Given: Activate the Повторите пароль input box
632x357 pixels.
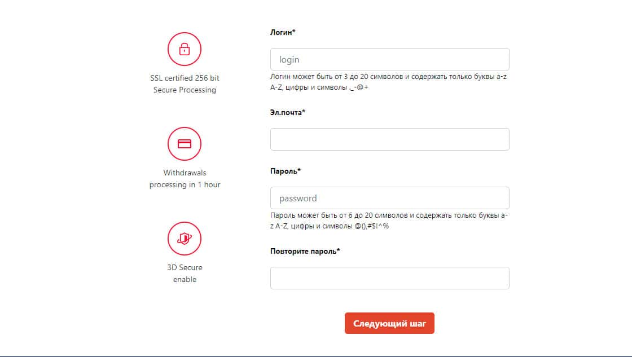Looking at the screenshot, I should pos(389,278).
